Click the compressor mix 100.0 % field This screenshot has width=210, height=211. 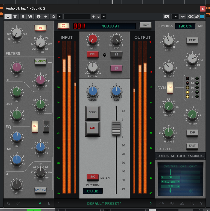click(185, 26)
